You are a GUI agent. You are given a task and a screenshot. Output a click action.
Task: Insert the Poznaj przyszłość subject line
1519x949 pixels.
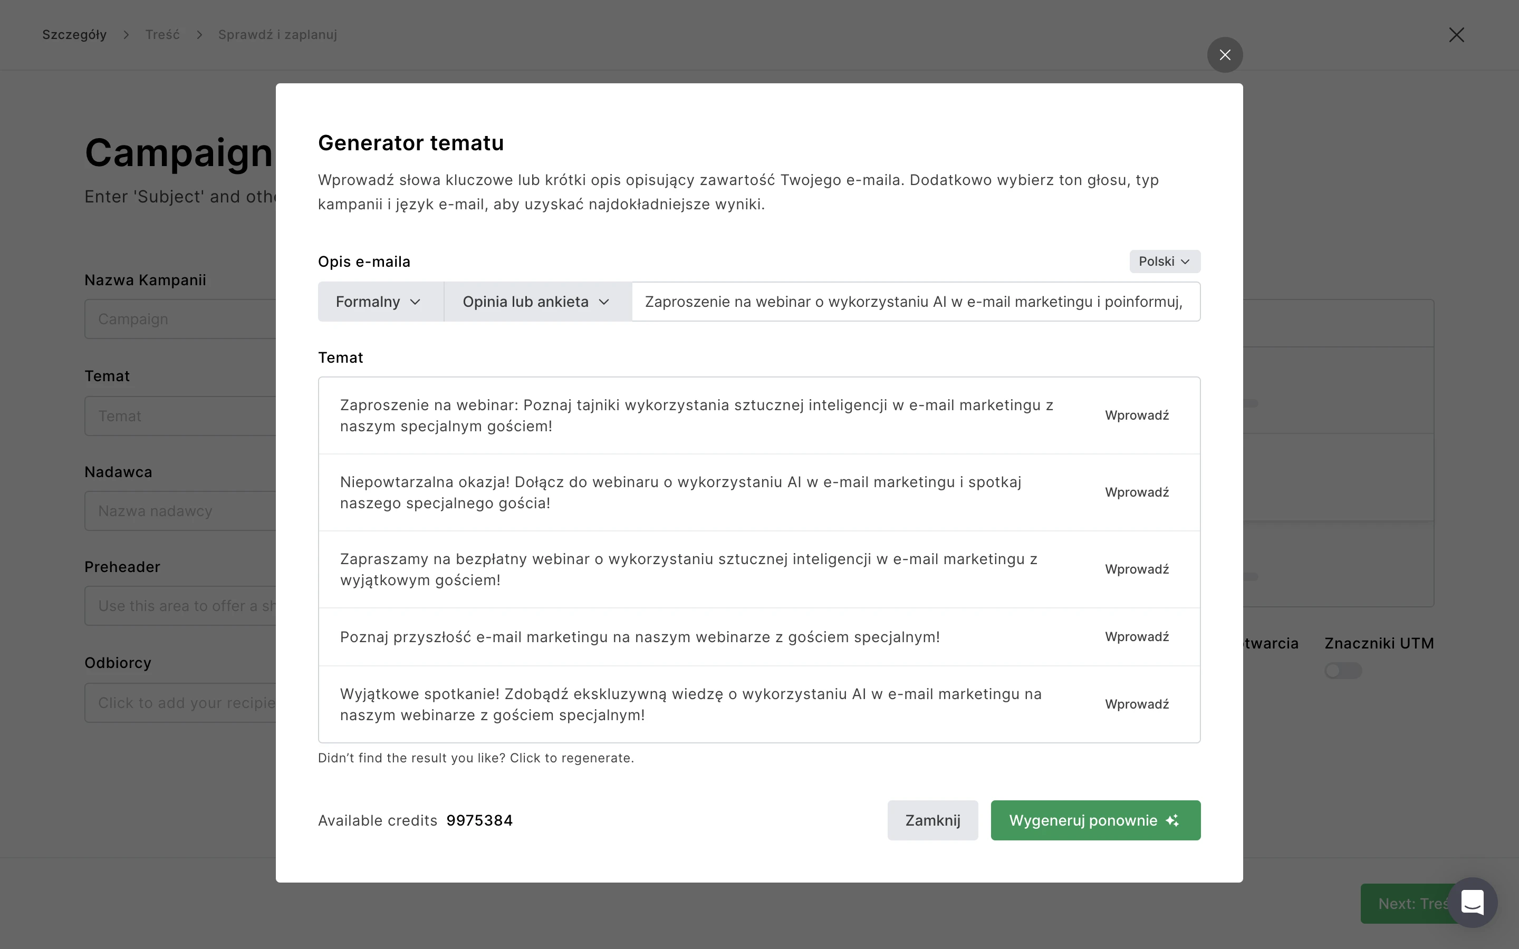tap(1137, 637)
